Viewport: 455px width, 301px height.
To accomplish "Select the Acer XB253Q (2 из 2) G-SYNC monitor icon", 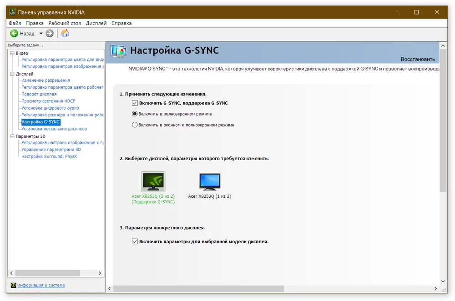I will pos(153,182).
